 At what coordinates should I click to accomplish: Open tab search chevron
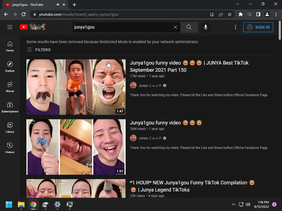[x=238, y=4]
